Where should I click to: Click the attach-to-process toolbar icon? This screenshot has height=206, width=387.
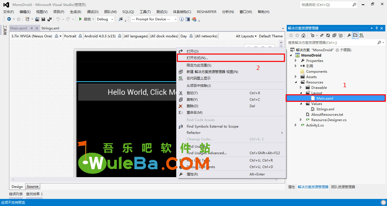[121, 19]
